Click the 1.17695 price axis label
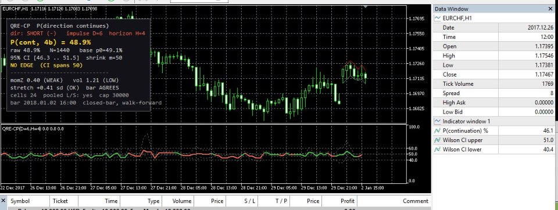This screenshot has width=558, height=210. tap(417, 19)
